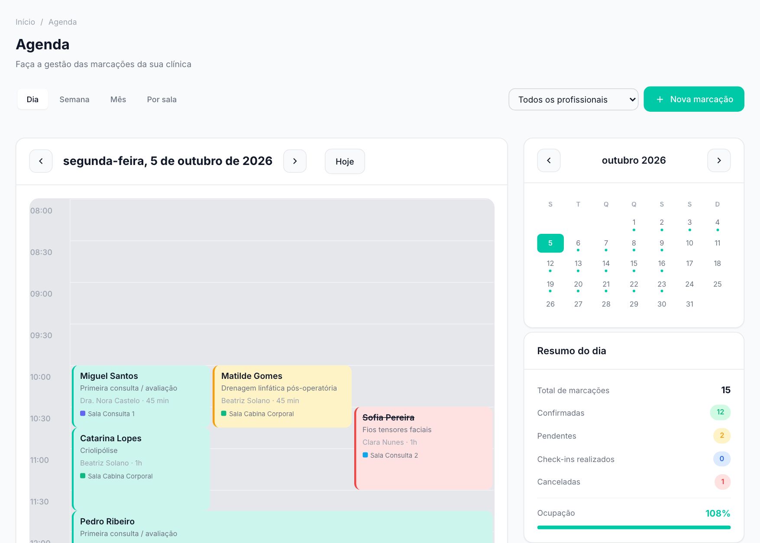Open Miguel Santos appointment card
760x543 pixels.
pos(141,396)
